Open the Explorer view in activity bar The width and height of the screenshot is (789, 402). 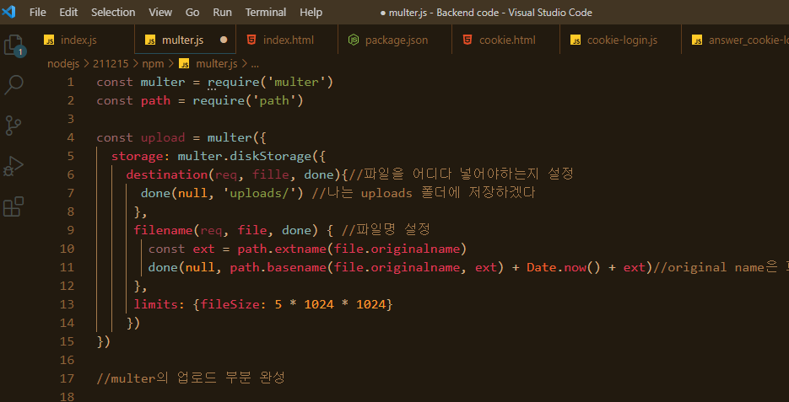(14, 46)
